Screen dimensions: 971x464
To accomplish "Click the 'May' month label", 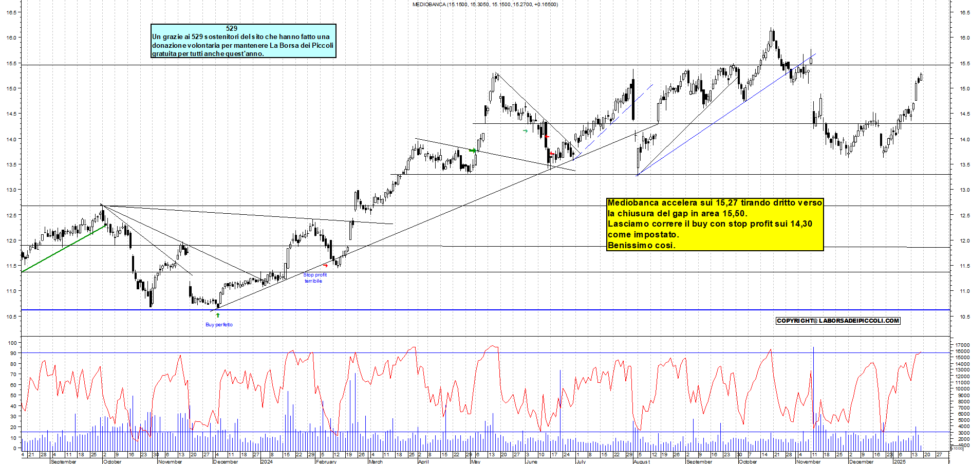I will tap(476, 461).
